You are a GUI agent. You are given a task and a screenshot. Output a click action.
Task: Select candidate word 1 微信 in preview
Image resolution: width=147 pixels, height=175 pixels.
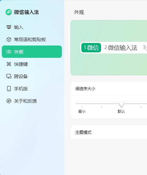click(91, 48)
